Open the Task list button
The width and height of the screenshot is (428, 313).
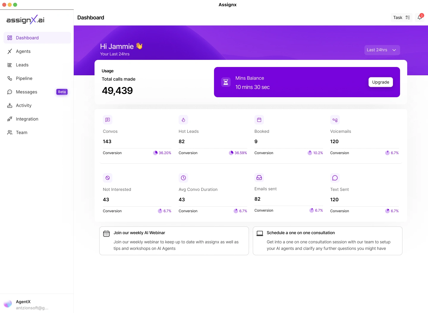[402, 17]
